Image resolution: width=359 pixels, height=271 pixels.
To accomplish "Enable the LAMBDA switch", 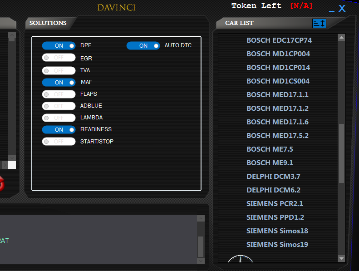I will [59, 118].
